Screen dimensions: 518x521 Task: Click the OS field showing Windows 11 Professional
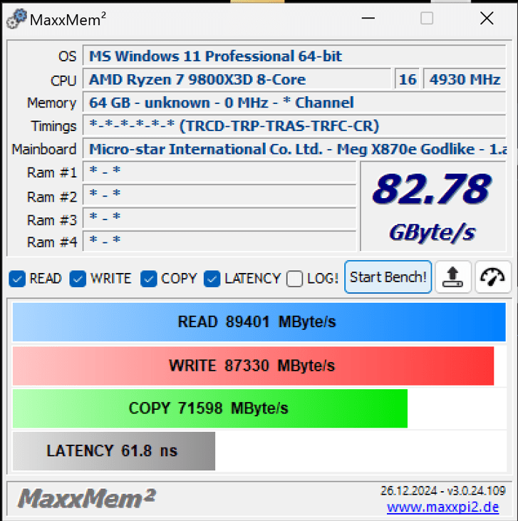[x=294, y=56]
